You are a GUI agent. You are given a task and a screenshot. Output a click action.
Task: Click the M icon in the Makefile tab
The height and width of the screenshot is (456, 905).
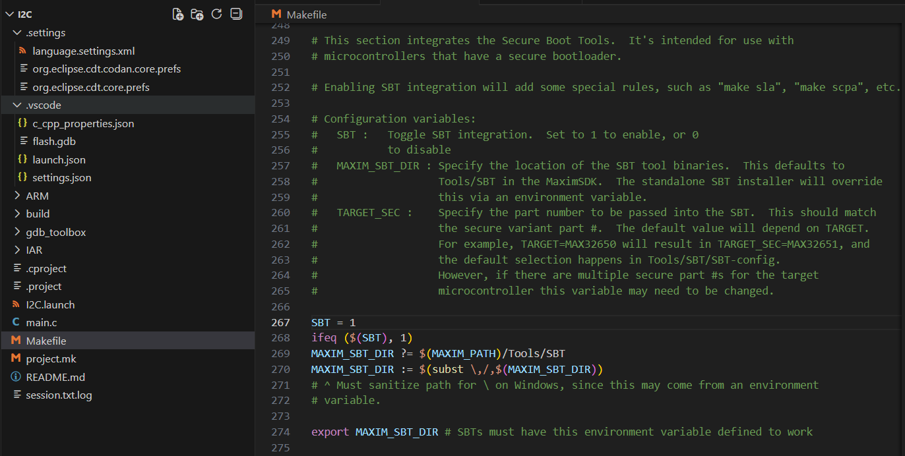[x=276, y=14]
